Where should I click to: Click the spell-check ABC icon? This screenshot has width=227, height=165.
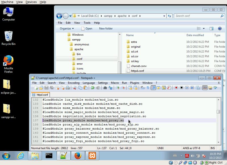pos(215,88)
